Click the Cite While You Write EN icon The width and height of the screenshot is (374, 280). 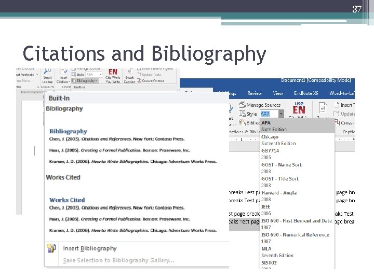[113, 72]
